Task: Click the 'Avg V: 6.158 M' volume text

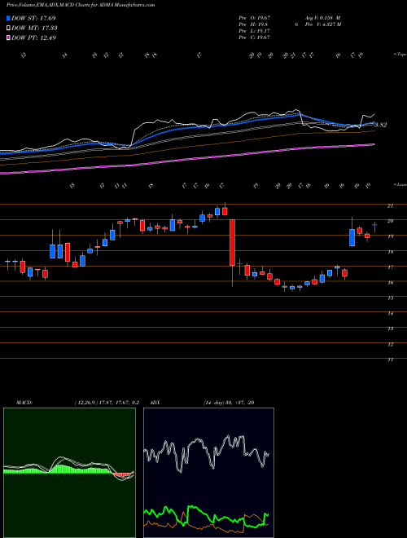Action: click(x=322, y=18)
